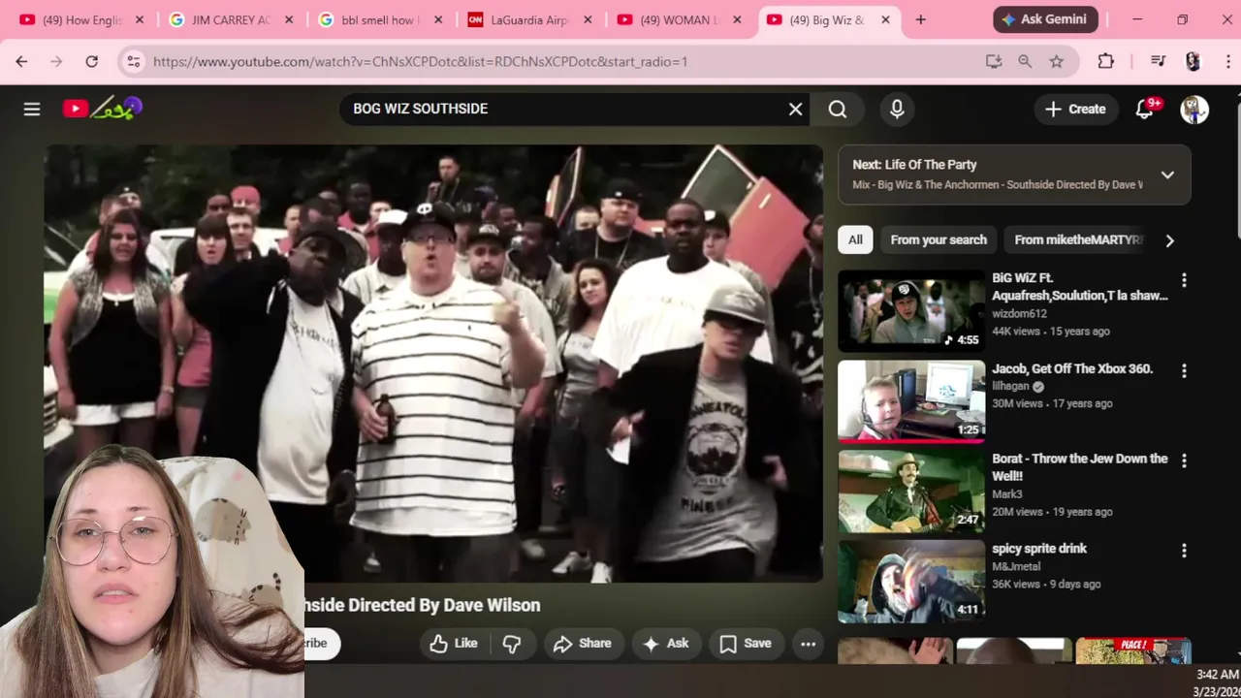This screenshot has height=698, width=1241.
Task: Open the wizdom612 channel name
Action: (x=1019, y=313)
